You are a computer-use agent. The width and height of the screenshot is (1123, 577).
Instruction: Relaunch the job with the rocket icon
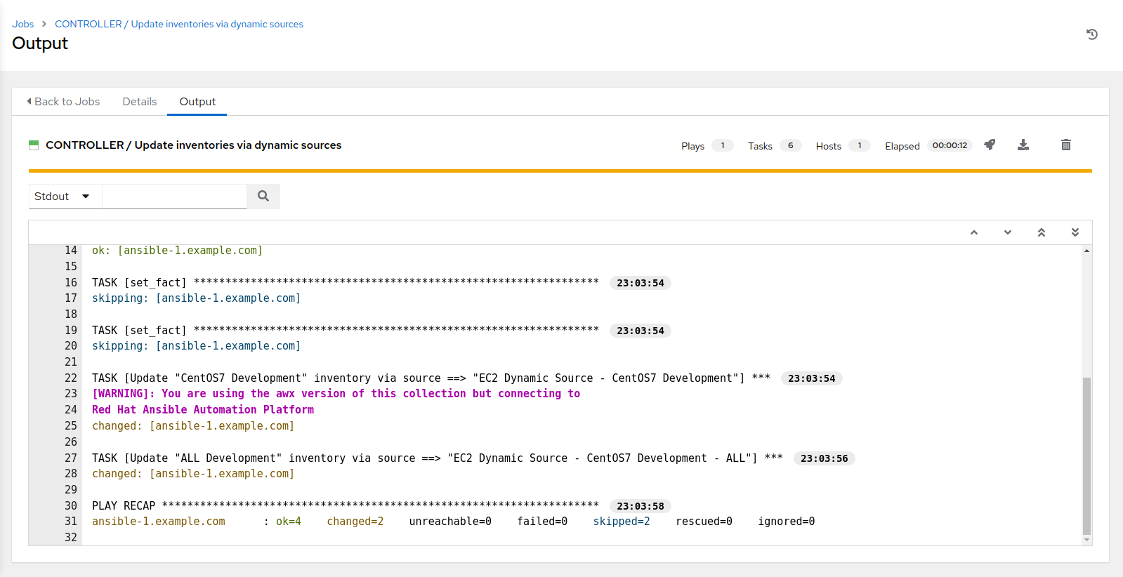[x=990, y=145]
